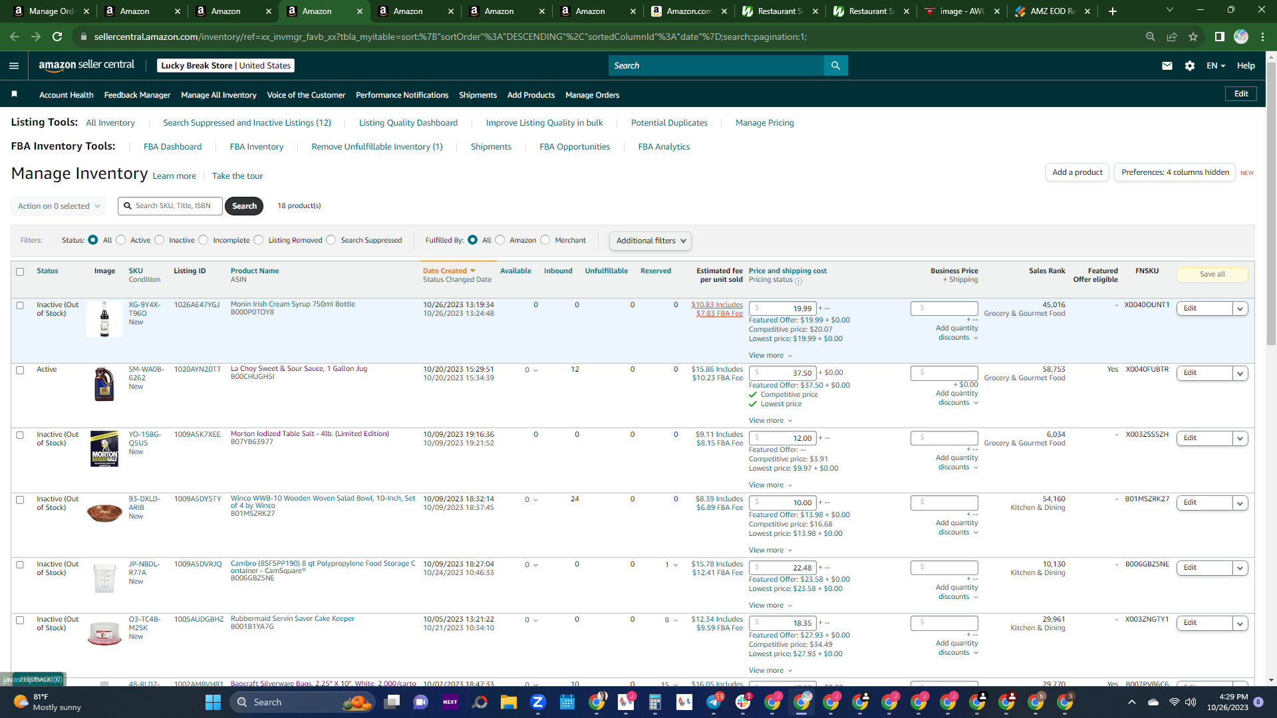1277x718 pixels.
Task: Expand Add quantity discounts for the Cambro row
Action: point(957,592)
